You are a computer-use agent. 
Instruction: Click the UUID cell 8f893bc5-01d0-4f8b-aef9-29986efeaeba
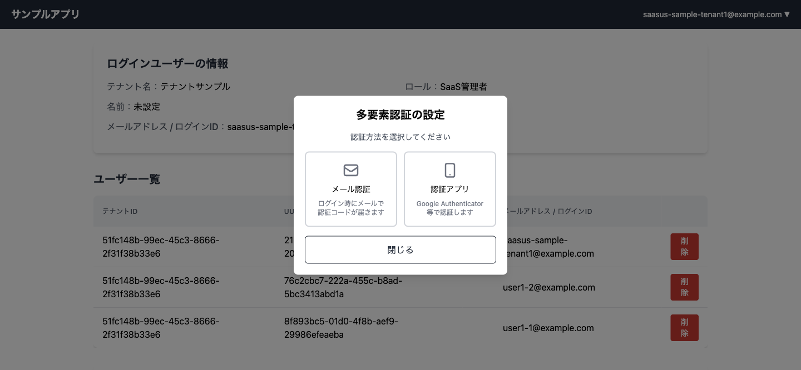coord(341,328)
